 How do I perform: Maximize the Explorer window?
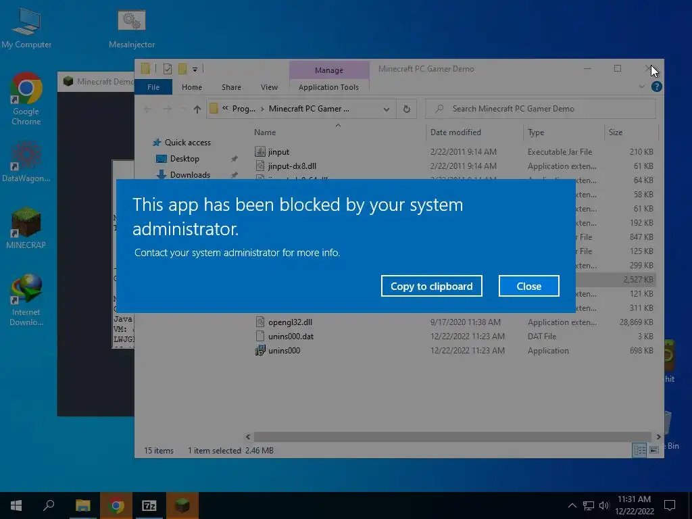pyautogui.click(x=618, y=68)
